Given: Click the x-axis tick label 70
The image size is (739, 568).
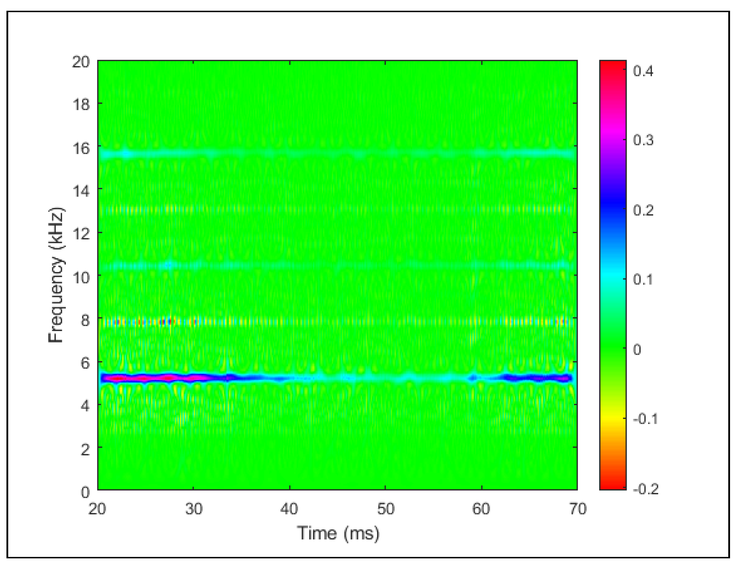Looking at the screenshot, I should click(x=577, y=509).
